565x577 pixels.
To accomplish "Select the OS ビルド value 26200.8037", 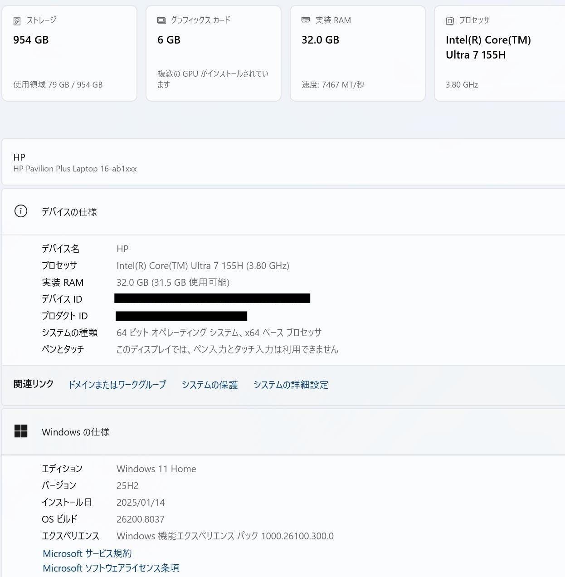I will click(141, 519).
